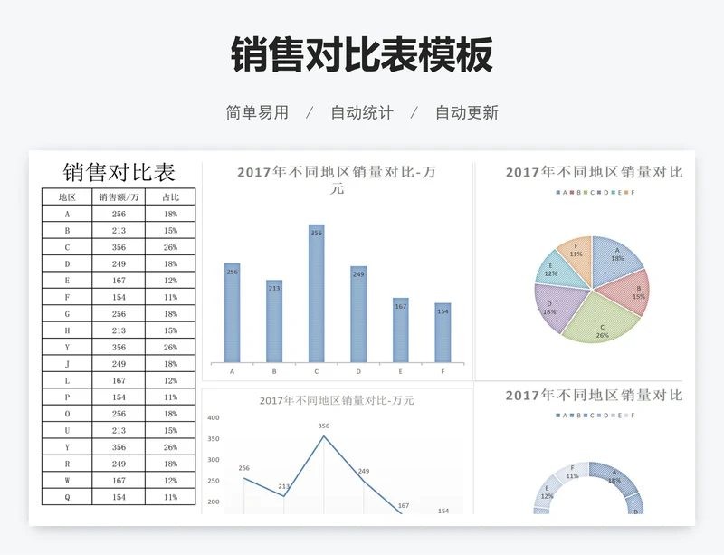Select the 地区 column header cell
Screen dimensions: 724x555
[67, 196]
